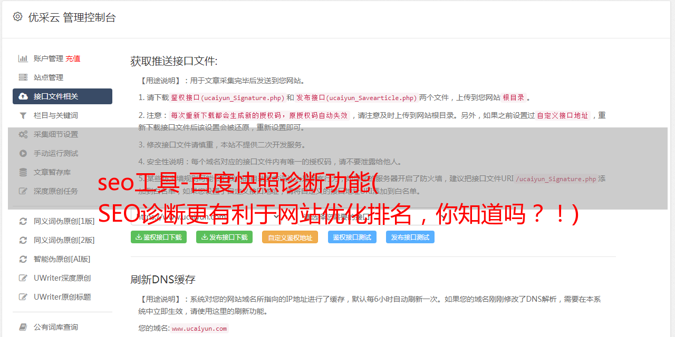Click the 每次重新下载都会生成新的授权码 warning text
The width and height of the screenshot is (675, 337).
click(259, 115)
